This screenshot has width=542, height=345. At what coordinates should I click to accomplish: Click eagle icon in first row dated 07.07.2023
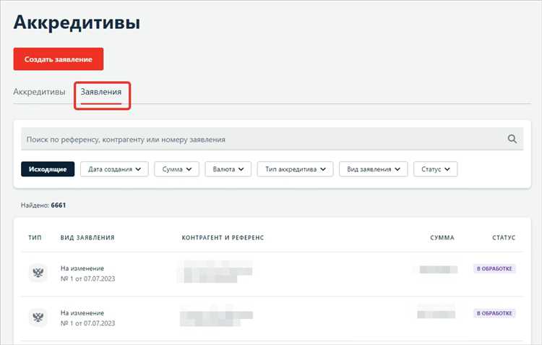point(38,273)
